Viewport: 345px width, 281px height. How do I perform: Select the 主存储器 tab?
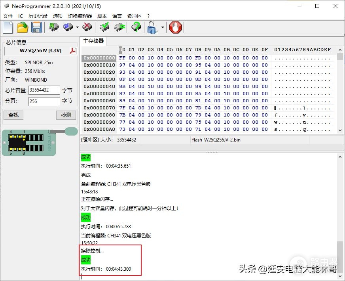(x=93, y=41)
